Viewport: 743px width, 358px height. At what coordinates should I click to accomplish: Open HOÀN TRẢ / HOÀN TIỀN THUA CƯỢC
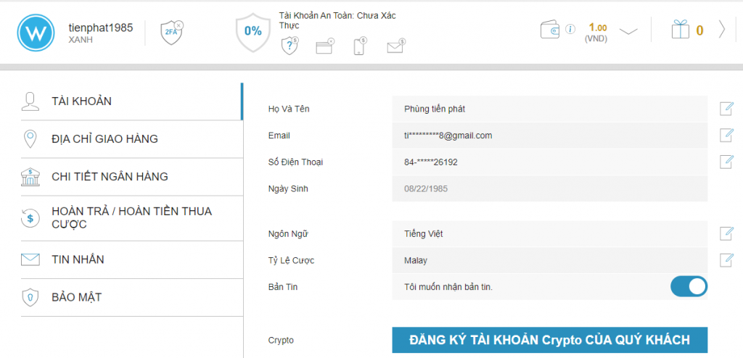pyautogui.click(x=131, y=218)
